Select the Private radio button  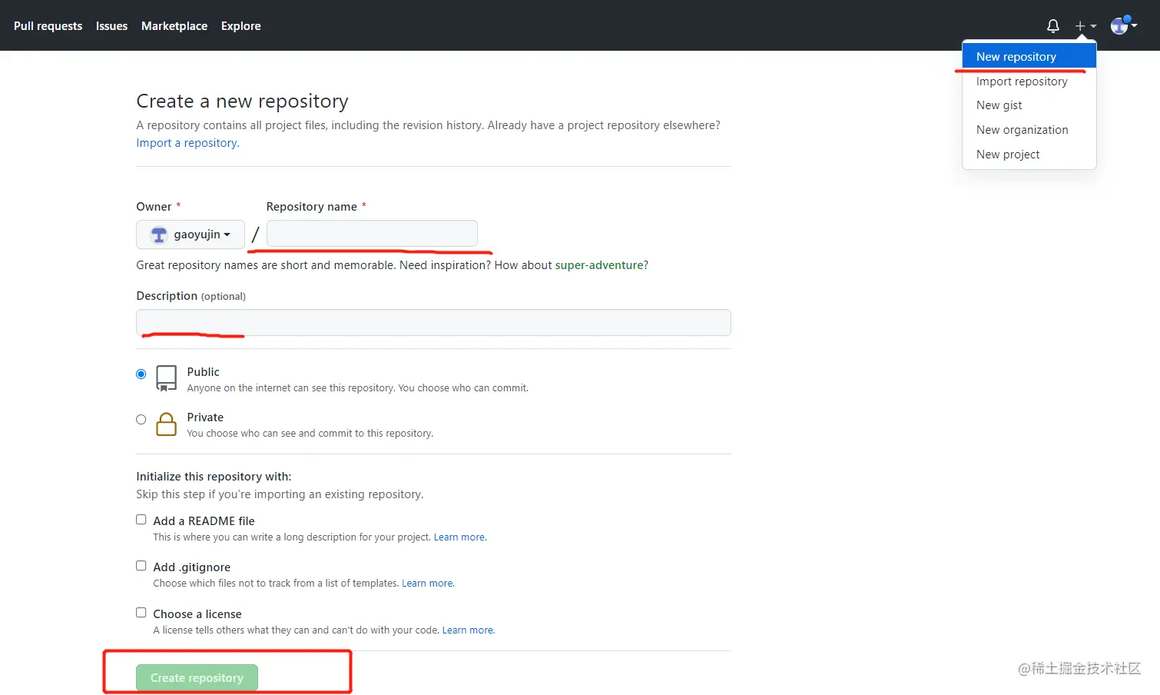click(x=141, y=420)
